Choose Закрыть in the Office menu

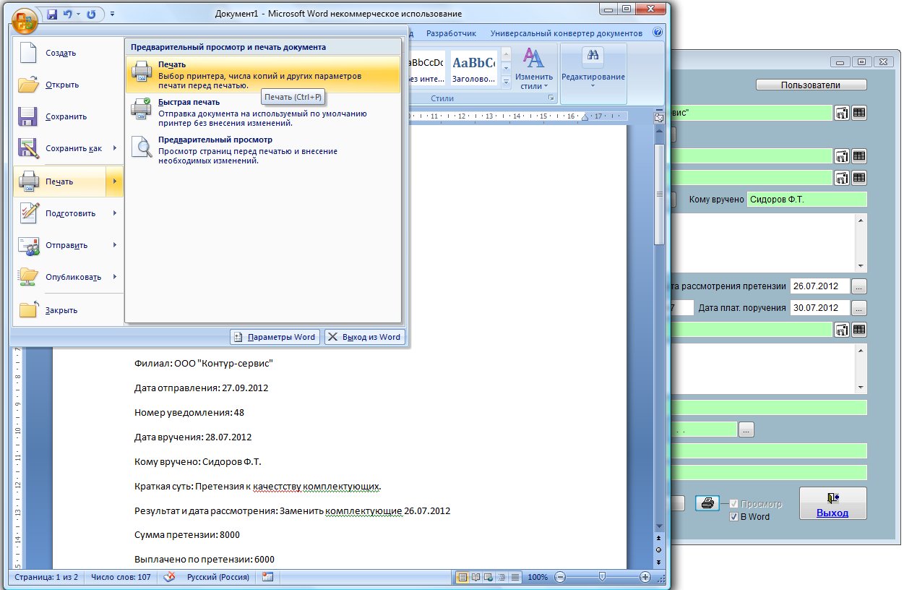tap(68, 310)
